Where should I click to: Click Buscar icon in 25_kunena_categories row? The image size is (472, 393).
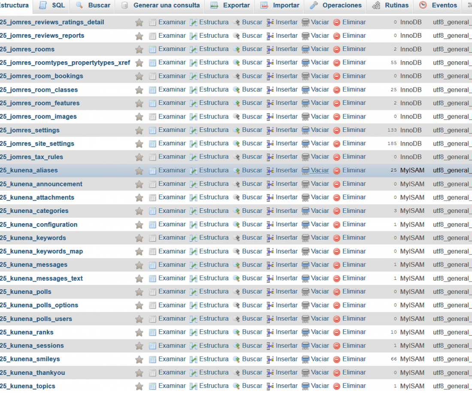point(236,211)
